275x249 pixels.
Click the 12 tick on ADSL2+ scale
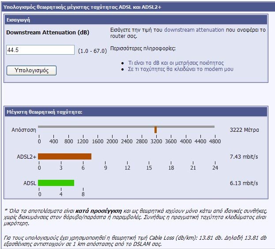point(127,168)
